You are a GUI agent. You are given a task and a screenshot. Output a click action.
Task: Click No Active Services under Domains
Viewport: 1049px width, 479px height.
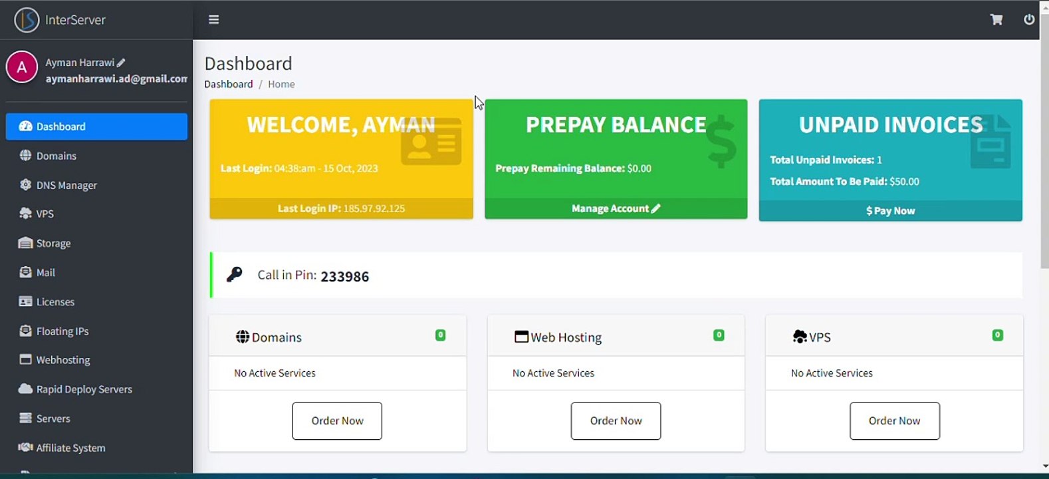coord(275,373)
